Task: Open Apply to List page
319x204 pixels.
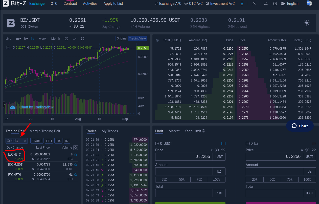Action: point(113,4)
